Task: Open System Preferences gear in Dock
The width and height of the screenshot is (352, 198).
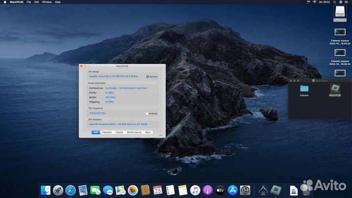Action: (x=245, y=190)
